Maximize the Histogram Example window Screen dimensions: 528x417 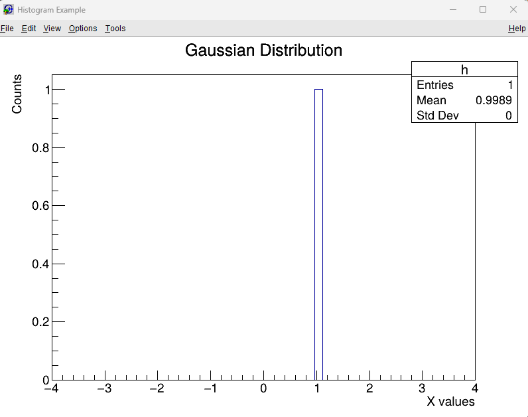tap(483, 9)
